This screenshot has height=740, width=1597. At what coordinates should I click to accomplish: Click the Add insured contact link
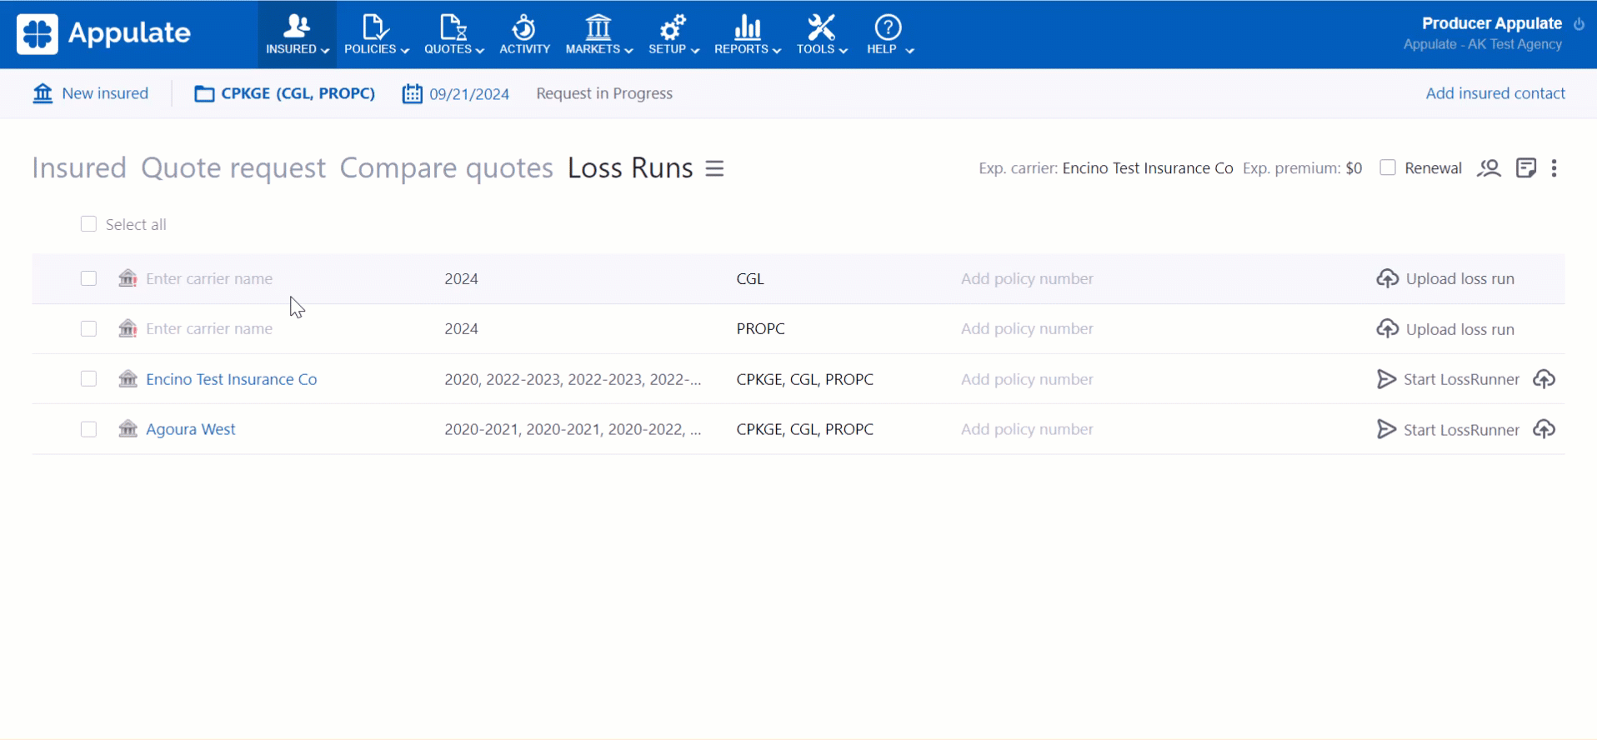1494,93
